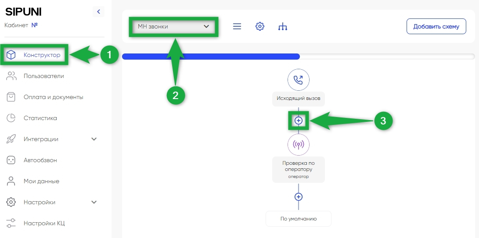Open the МН звонки scheme dropdown

(173, 27)
